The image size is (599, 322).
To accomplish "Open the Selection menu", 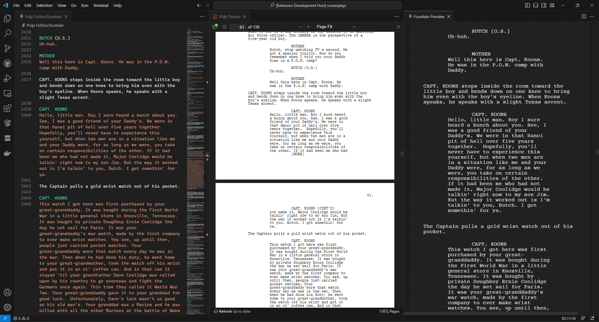I will pyautogui.click(x=44, y=5).
